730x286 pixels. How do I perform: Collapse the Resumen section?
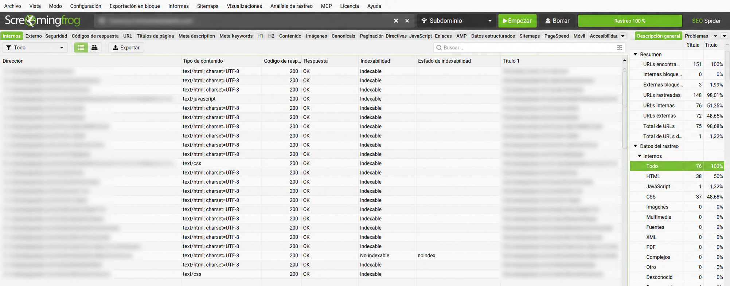636,54
